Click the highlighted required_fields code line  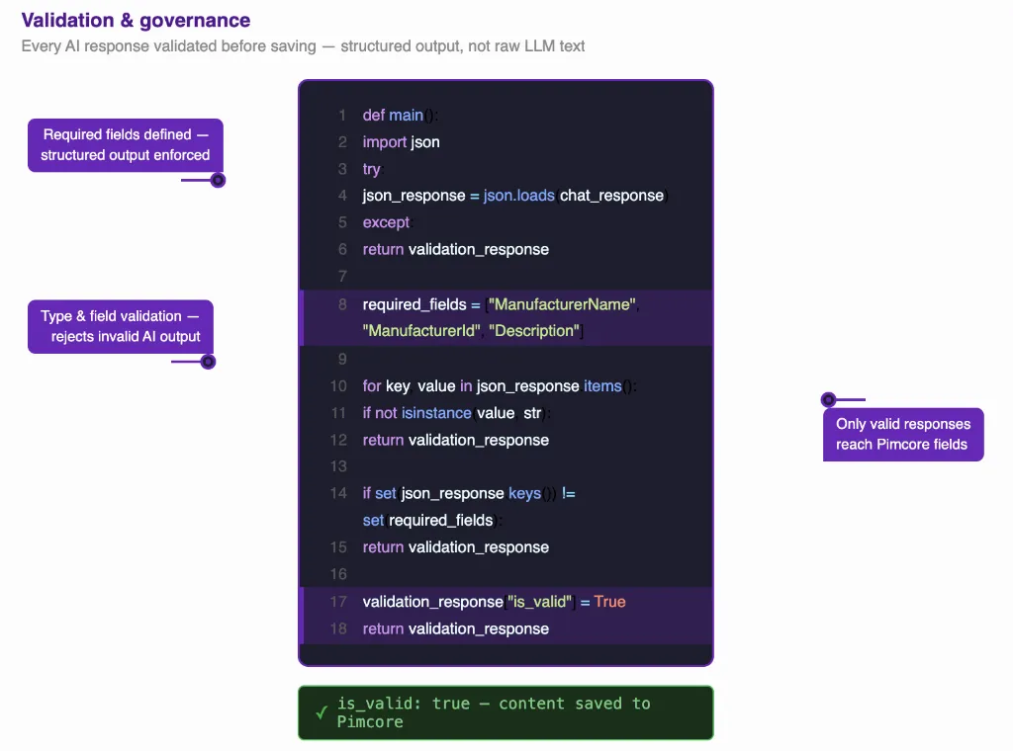[x=506, y=317]
